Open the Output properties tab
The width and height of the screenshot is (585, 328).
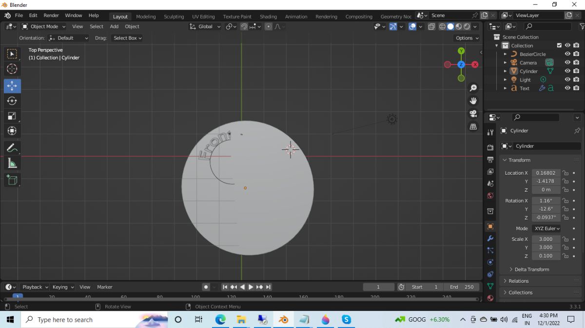tap(490, 159)
